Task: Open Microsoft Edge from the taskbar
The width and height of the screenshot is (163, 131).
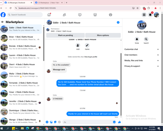Action: click(27, 128)
